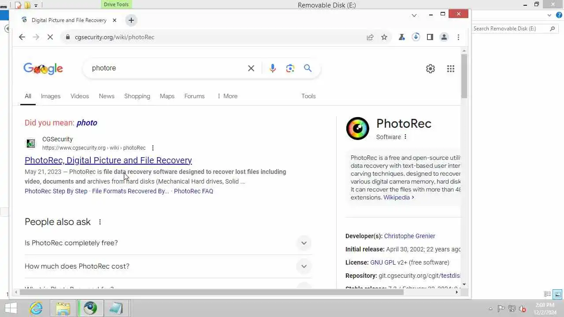The height and width of the screenshot is (317, 564).
Task: Open Chrome three-dot menu
Action: click(x=458, y=37)
